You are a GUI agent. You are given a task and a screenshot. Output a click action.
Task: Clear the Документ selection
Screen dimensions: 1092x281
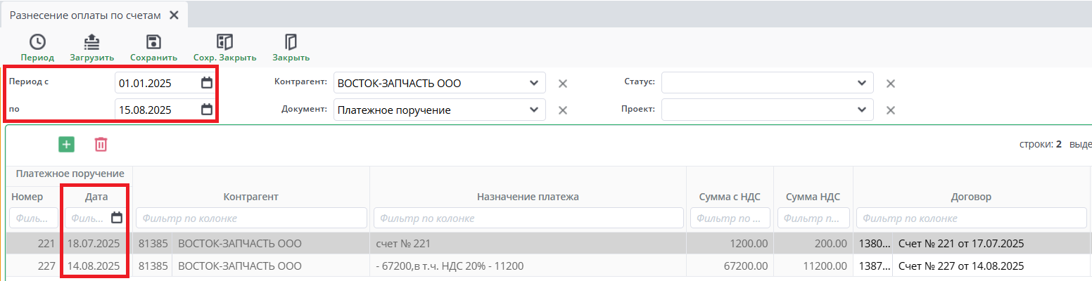[563, 110]
